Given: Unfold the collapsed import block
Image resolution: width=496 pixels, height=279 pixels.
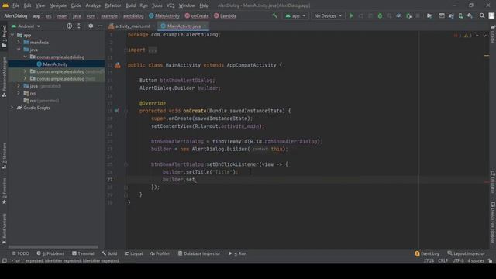Looking at the screenshot, I should 153,50.
